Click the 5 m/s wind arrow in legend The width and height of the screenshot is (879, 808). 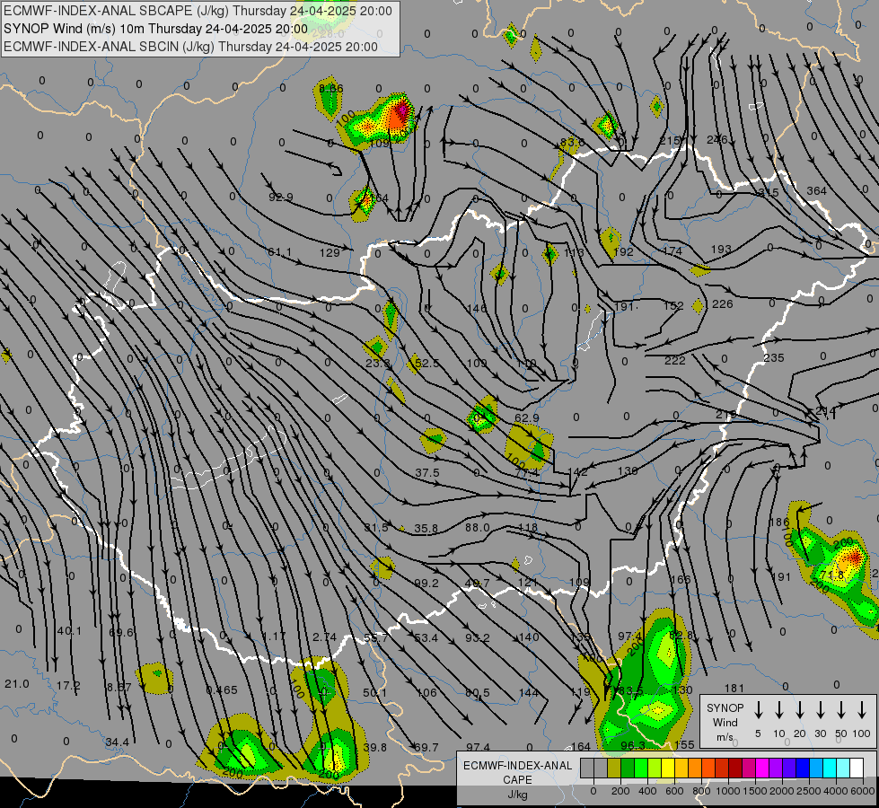758,710
